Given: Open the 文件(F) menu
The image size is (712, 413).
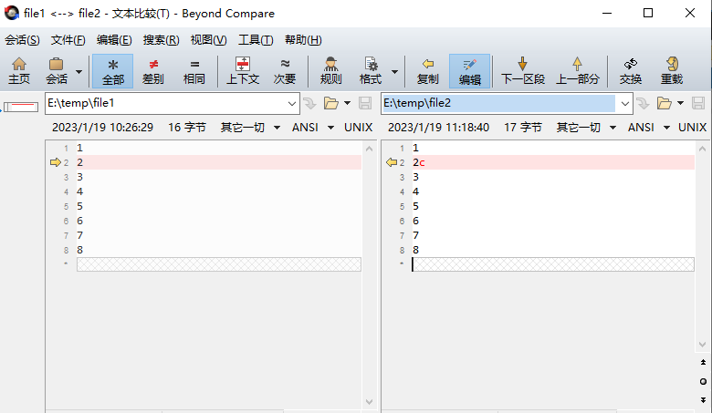Looking at the screenshot, I should click(68, 40).
